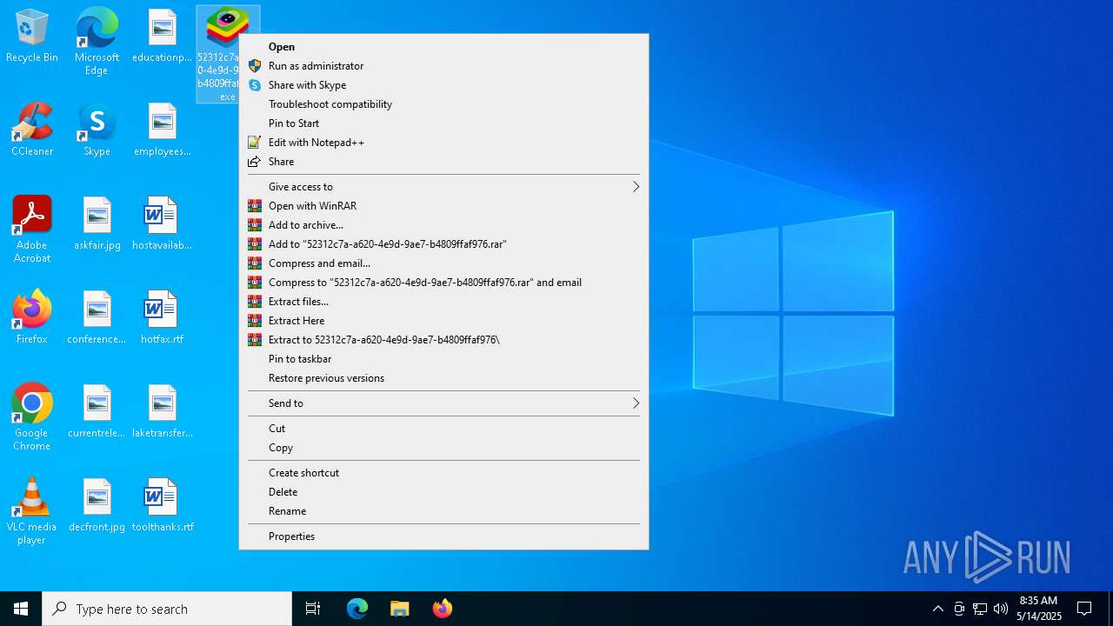Choose Add to "52312c7a...rar"
1113x626 pixels.
(443, 244)
